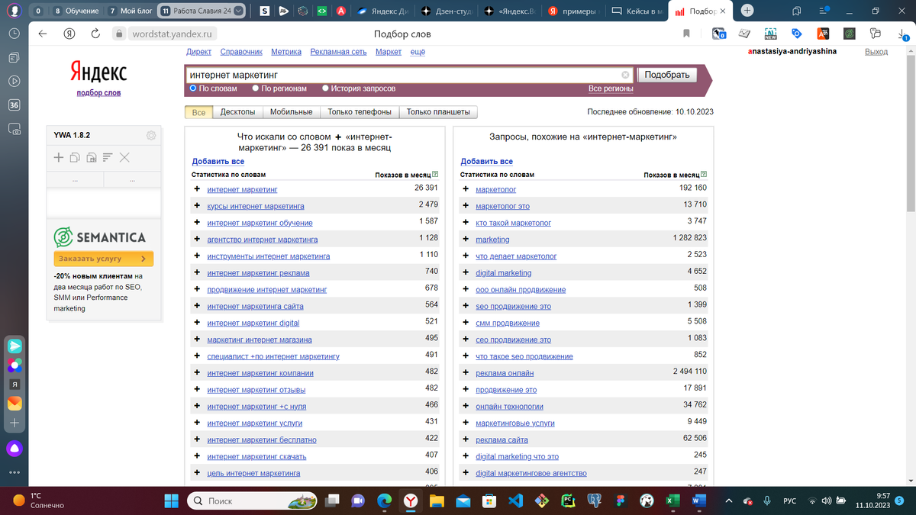The height and width of the screenshot is (515, 916).
Task: Show hidden system tray icons chevron
Action: pyautogui.click(x=728, y=501)
